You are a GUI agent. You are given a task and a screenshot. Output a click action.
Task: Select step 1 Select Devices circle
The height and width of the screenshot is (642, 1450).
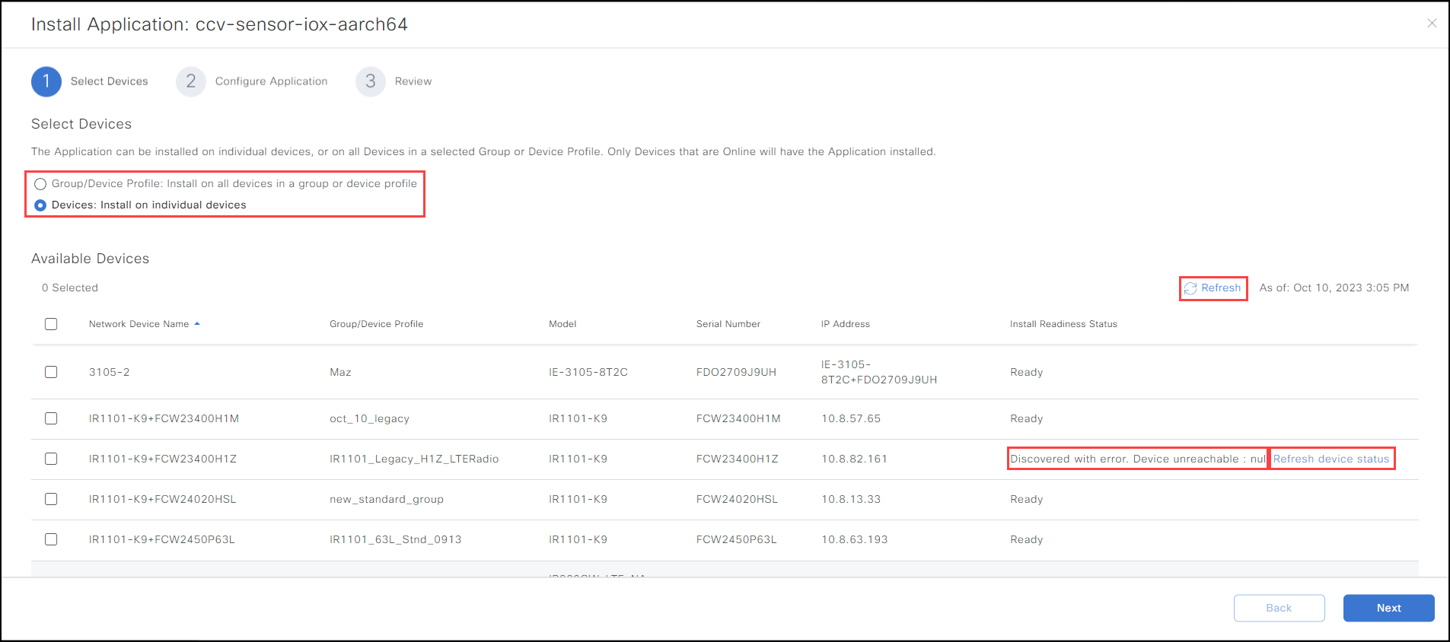[46, 81]
